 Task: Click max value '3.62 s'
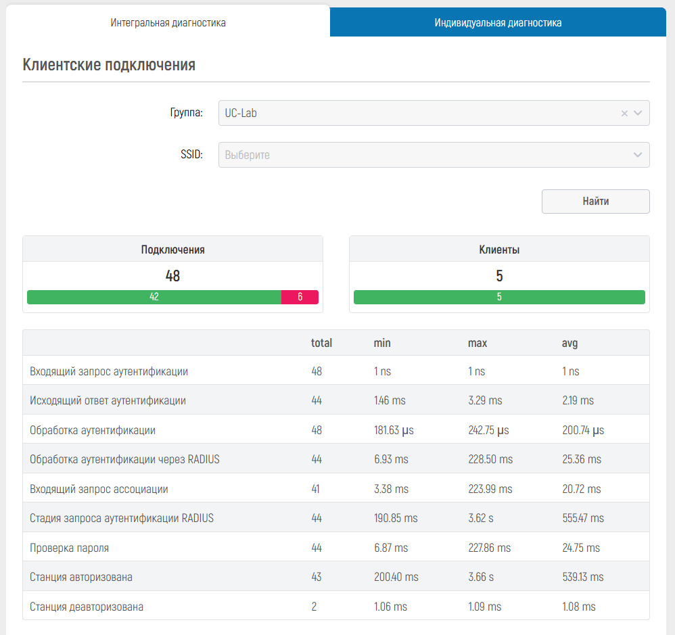pyautogui.click(x=481, y=518)
